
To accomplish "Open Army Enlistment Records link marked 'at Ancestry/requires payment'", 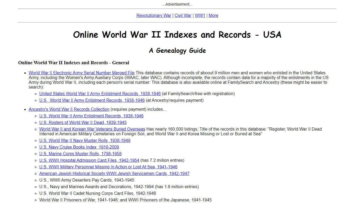I will coord(92,100).
